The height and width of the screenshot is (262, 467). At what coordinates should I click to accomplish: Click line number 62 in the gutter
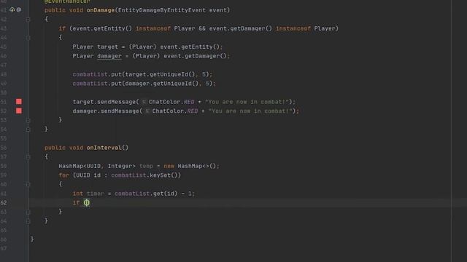pos(4,202)
